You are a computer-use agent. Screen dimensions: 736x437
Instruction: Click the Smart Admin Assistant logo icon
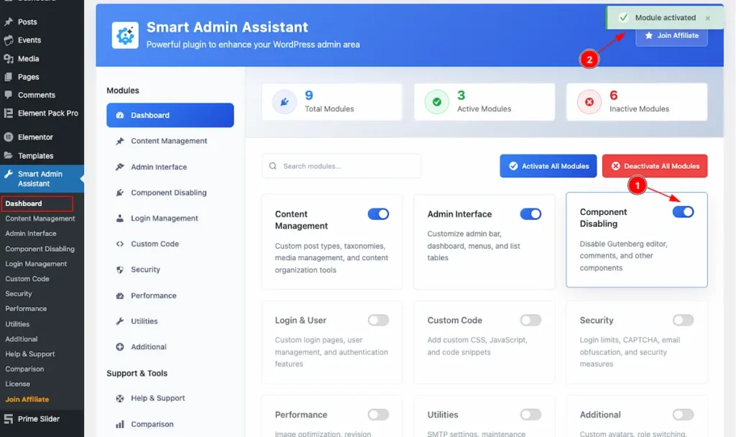pos(125,35)
